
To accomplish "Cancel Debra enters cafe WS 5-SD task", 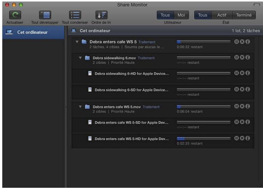I will point(242,122).
